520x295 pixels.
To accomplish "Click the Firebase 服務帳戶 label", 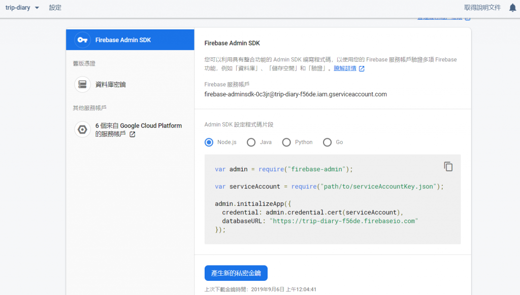I will (x=227, y=85).
